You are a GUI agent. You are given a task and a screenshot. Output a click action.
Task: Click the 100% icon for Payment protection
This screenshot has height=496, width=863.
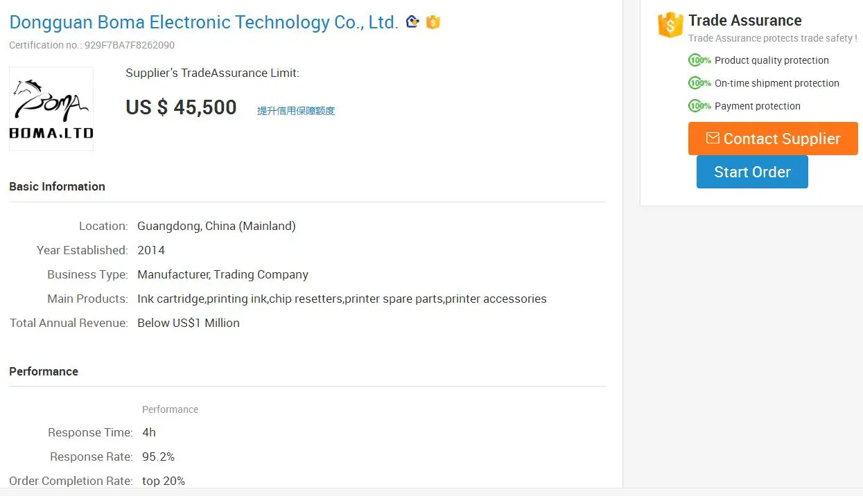point(699,106)
